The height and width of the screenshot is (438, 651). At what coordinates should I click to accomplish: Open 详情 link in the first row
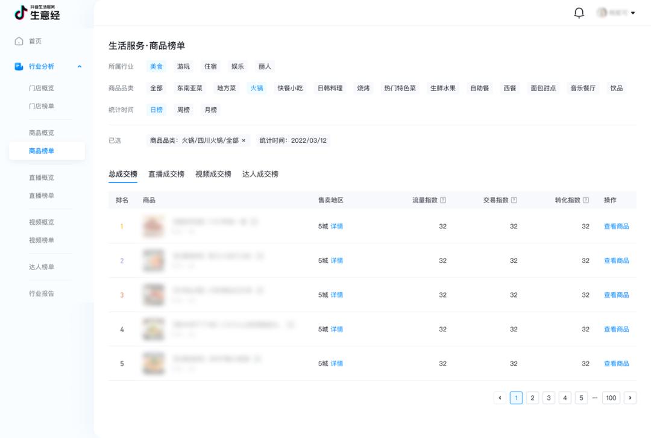tap(335, 226)
